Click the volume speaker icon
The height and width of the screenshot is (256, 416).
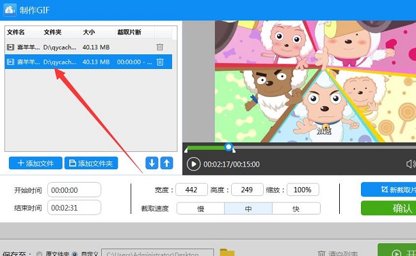coord(410,164)
